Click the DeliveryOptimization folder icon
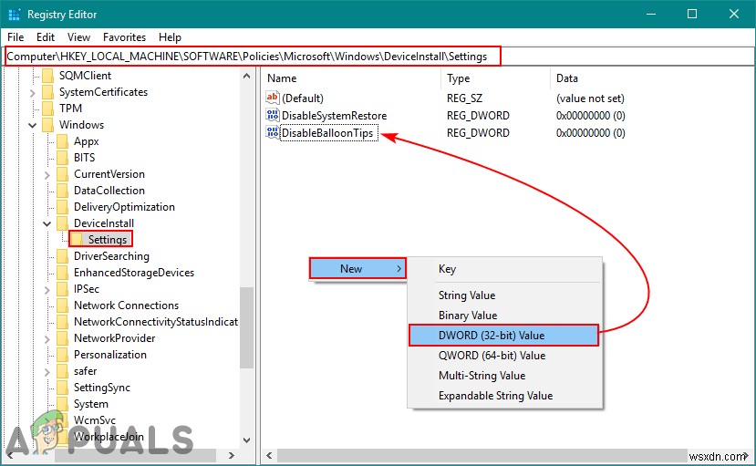756x466 pixels. 62,207
